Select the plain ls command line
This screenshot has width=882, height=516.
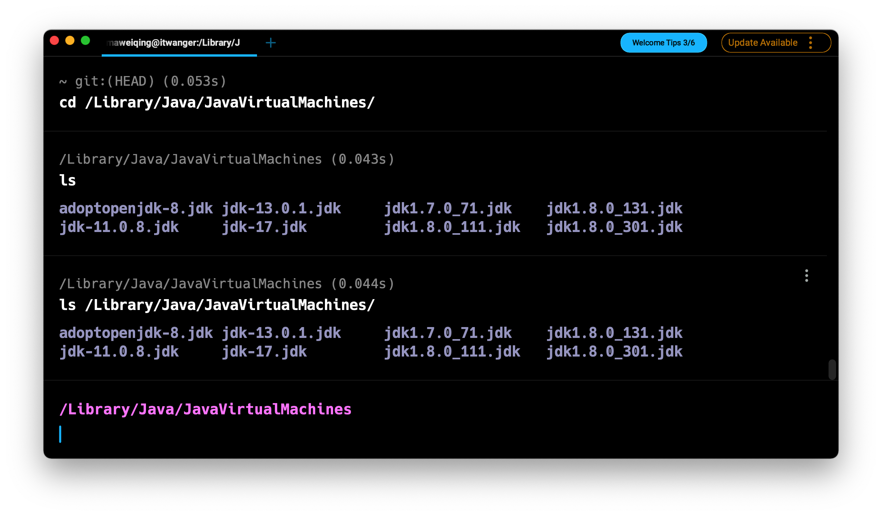[x=68, y=180]
